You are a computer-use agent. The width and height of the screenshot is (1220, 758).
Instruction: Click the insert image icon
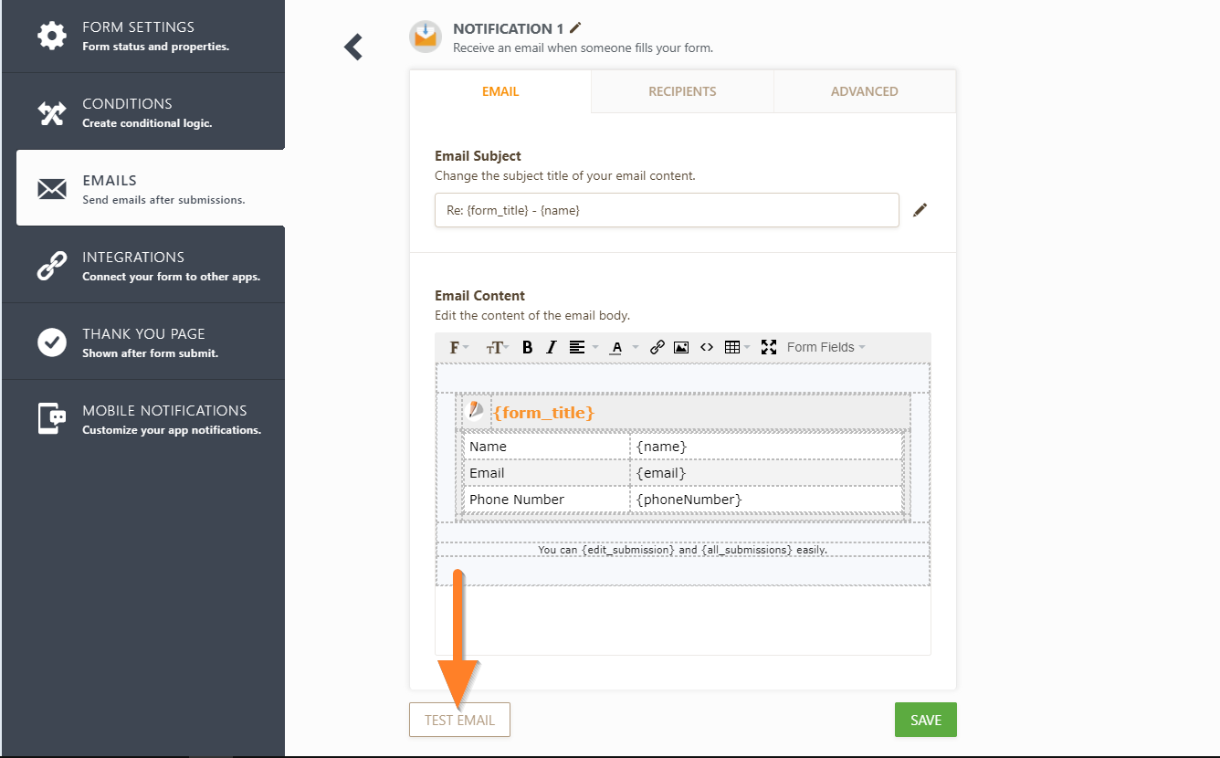click(x=681, y=347)
